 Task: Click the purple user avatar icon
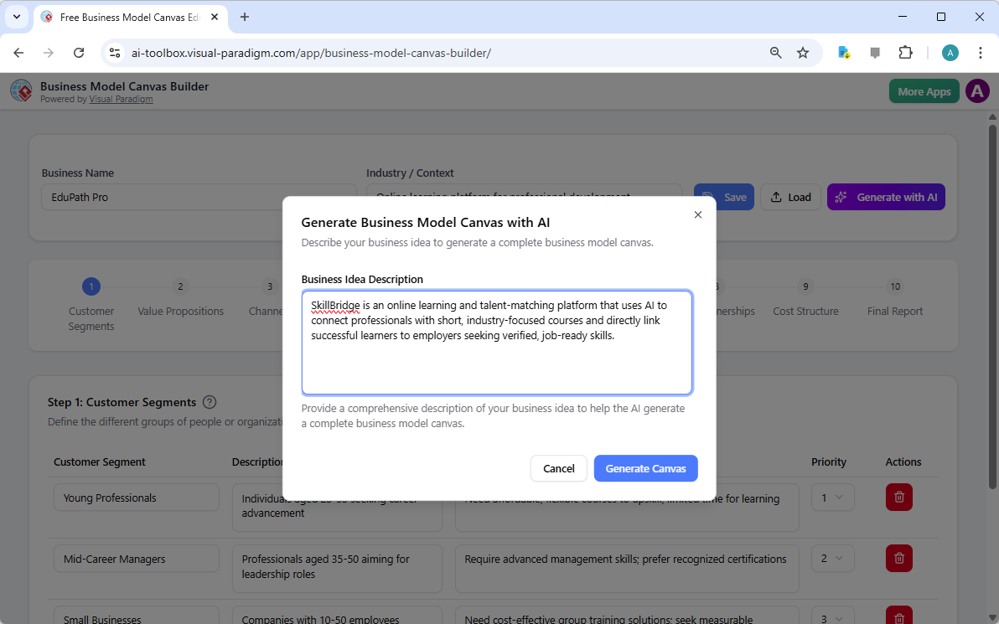[x=977, y=91]
